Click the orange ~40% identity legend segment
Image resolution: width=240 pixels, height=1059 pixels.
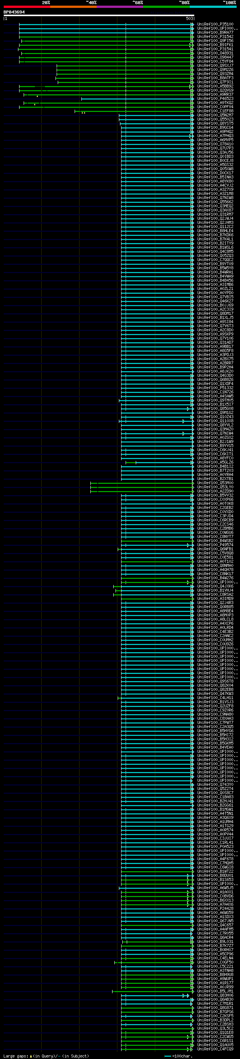coord(73,7)
